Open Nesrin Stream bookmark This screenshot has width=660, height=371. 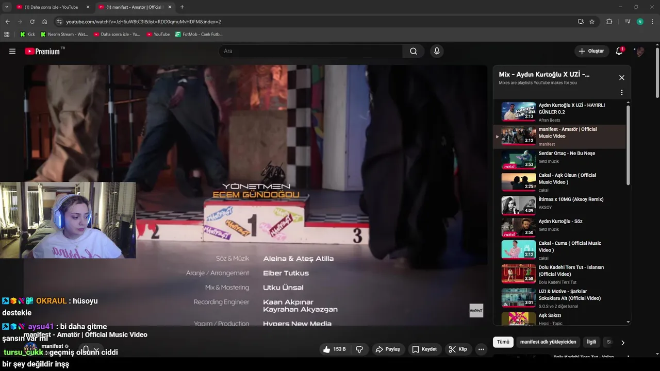64,34
